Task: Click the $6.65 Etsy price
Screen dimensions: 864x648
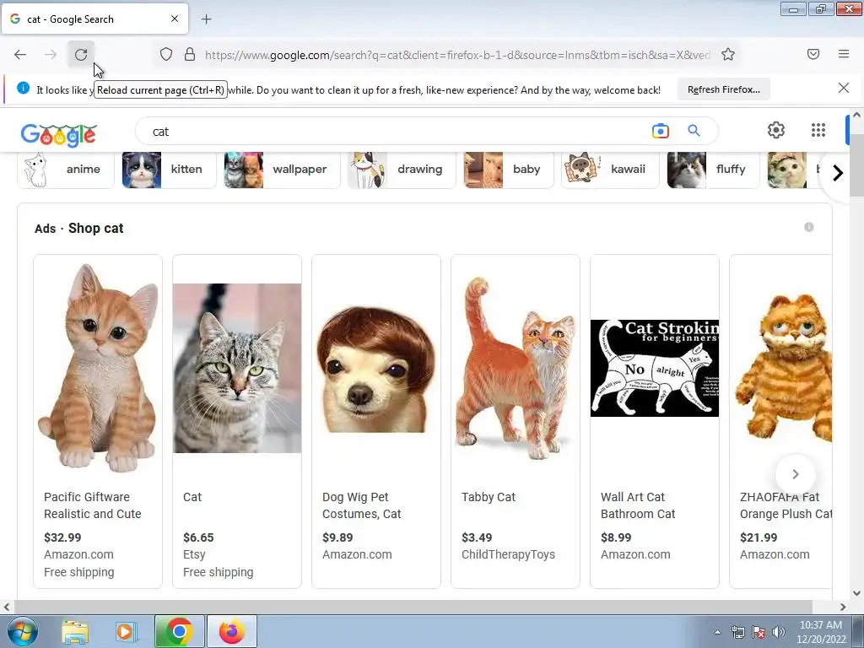Action: (198, 537)
